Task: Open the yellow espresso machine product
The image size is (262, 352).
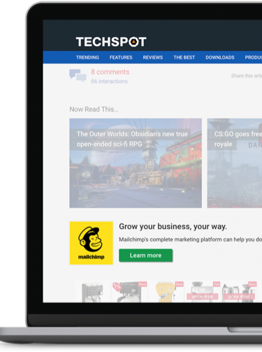Action: tap(166, 292)
